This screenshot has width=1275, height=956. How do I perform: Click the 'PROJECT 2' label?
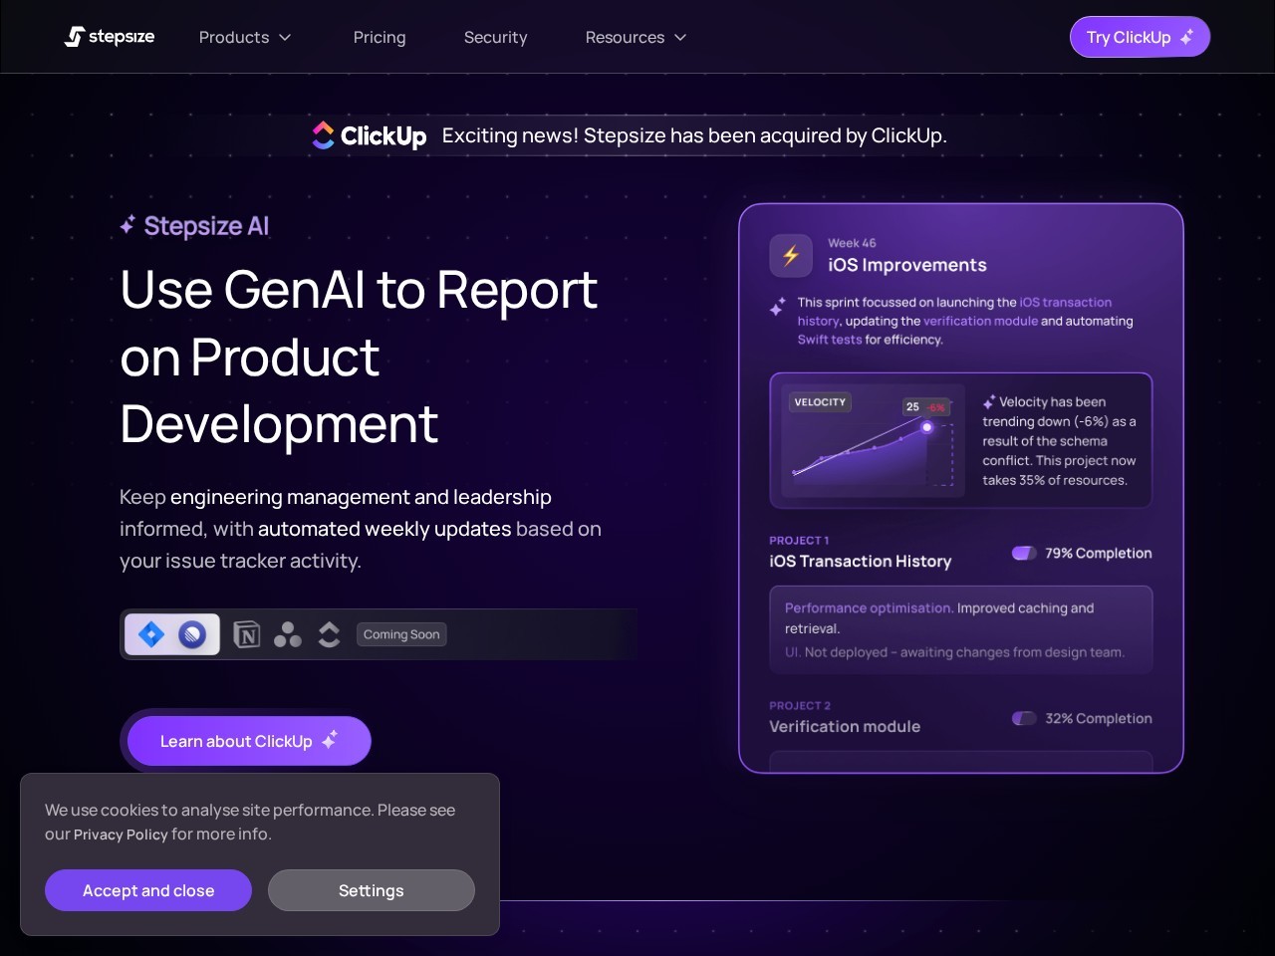point(800,706)
